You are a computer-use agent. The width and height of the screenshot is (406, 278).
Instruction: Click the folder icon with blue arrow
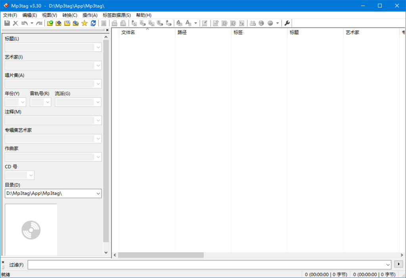point(76,23)
